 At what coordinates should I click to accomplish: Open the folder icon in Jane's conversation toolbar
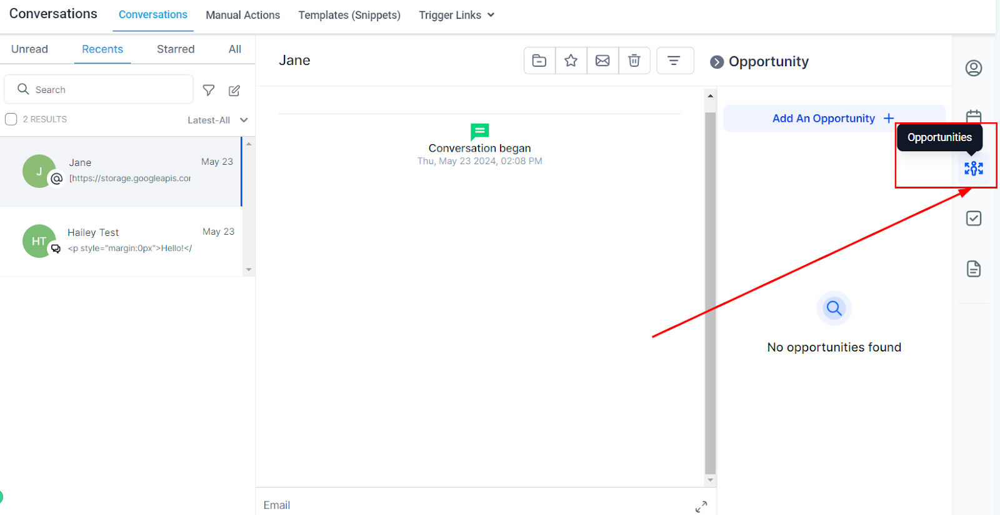click(x=539, y=61)
